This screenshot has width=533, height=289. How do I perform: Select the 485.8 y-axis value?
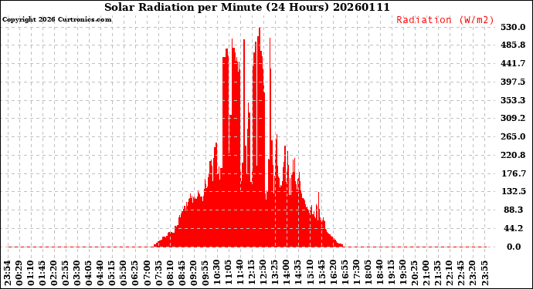[x=513, y=45]
